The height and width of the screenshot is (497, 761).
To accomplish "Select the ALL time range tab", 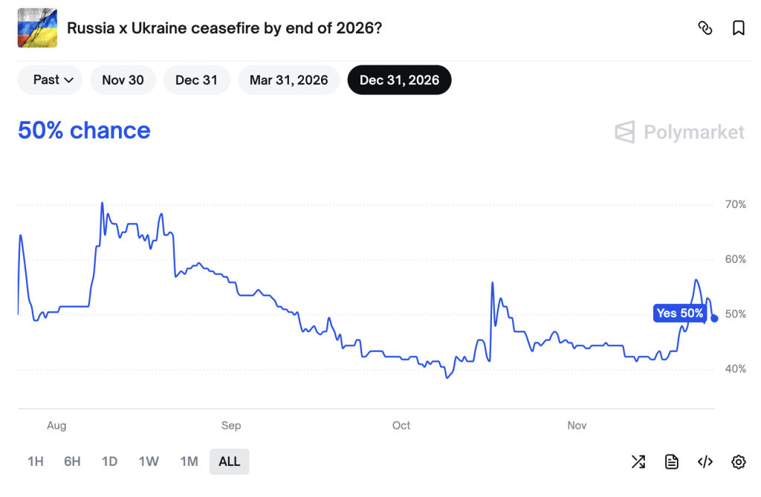I will click(x=229, y=461).
